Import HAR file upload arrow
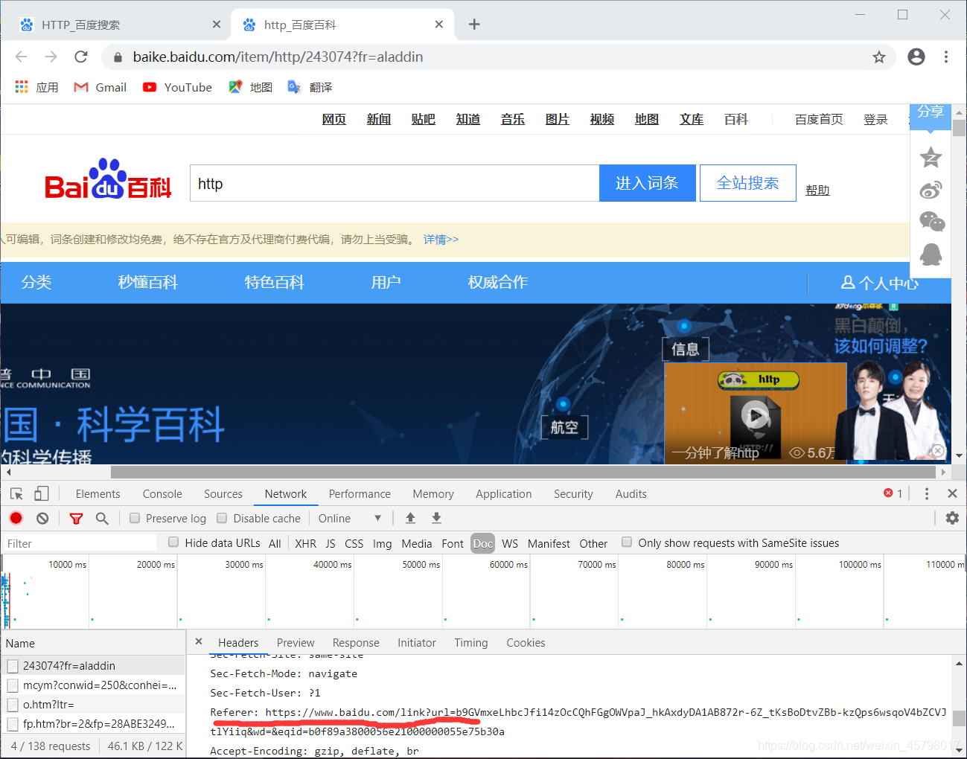Image resolution: width=967 pixels, height=759 pixels. point(410,518)
